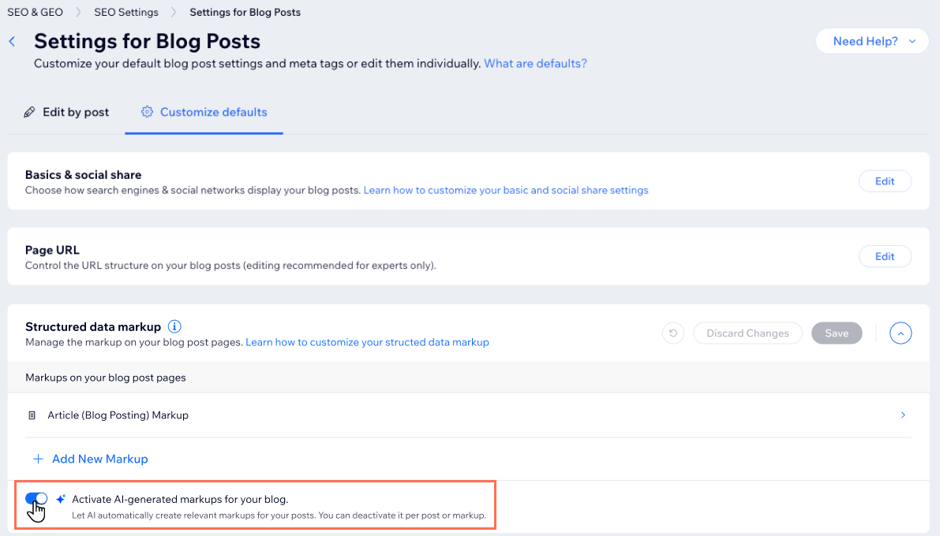Open the Structured data markup info icon
The height and width of the screenshot is (536, 940).
(174, 326)
